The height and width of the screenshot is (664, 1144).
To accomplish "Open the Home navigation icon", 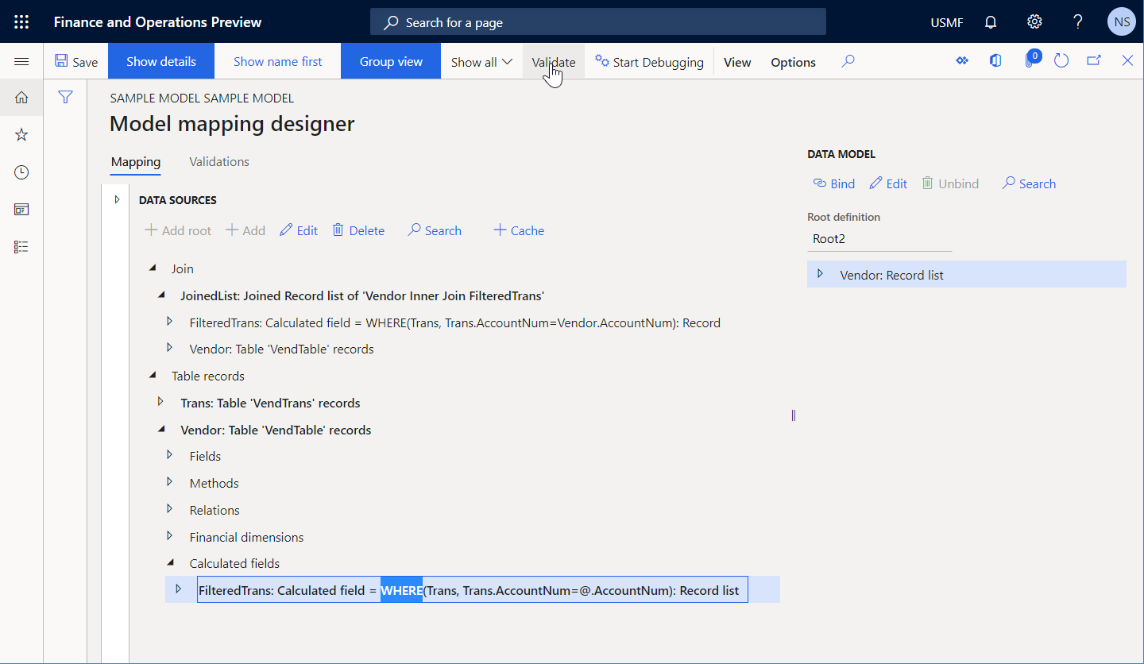I will 21,97.
